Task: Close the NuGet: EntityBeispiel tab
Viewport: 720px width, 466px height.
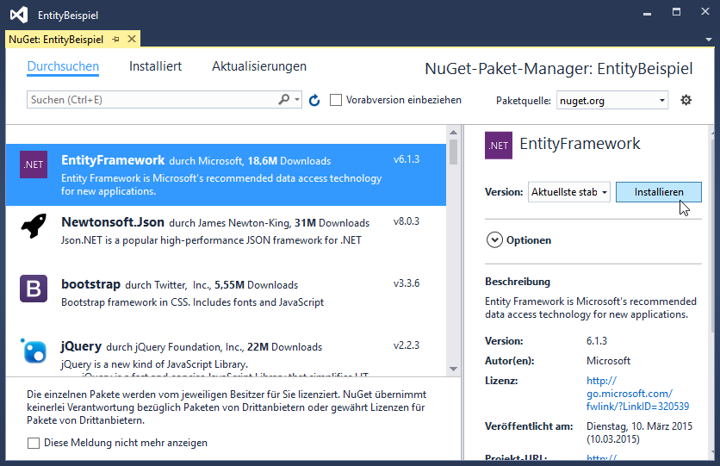Action: pos(132,39)
